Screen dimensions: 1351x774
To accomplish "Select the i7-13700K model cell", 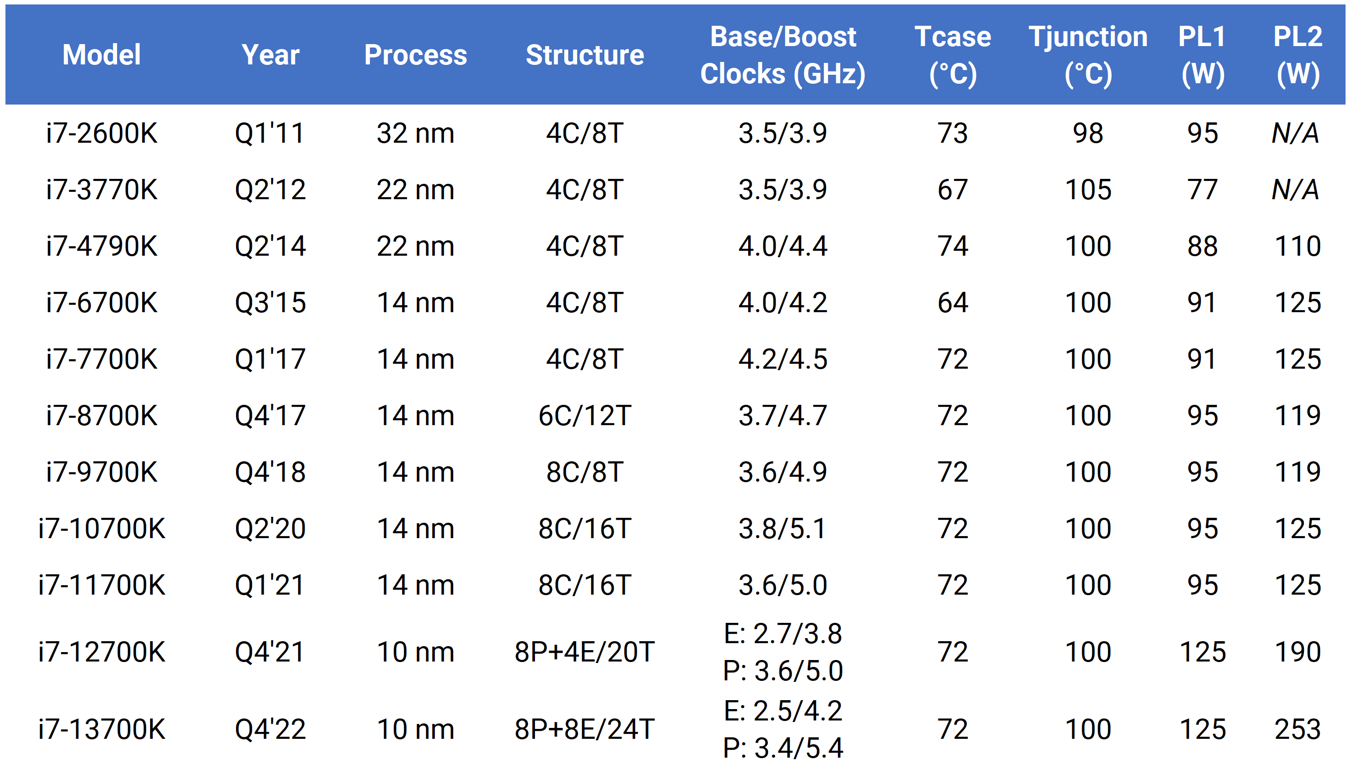I will 102,729.
